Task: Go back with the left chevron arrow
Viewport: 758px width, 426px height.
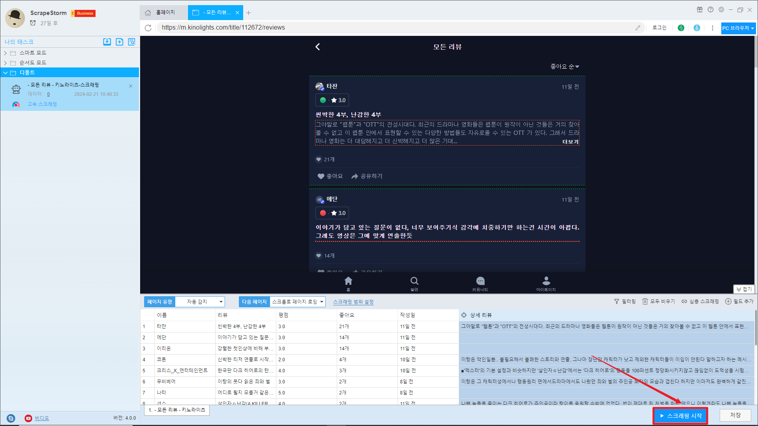Action: point(318,47)
